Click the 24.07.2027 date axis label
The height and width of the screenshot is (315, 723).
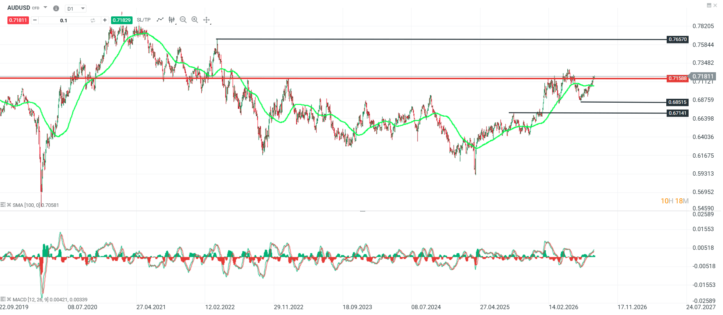701,307
